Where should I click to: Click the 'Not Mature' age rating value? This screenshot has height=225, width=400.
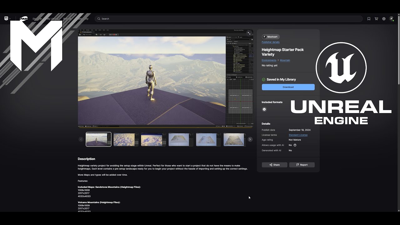point(295,140)
